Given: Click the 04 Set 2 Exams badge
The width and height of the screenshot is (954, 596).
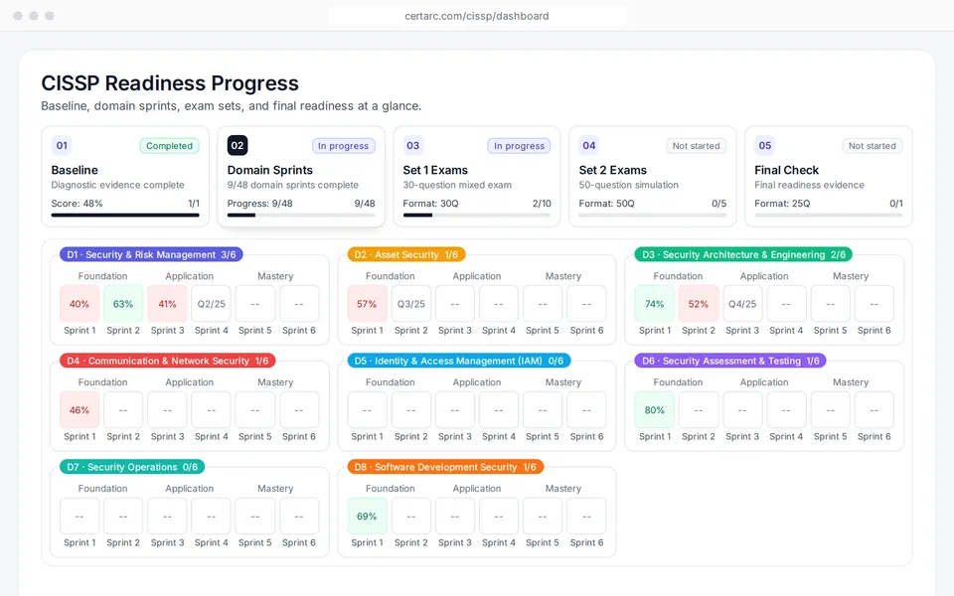Looking at the screenshot, I should coord(589,145).
